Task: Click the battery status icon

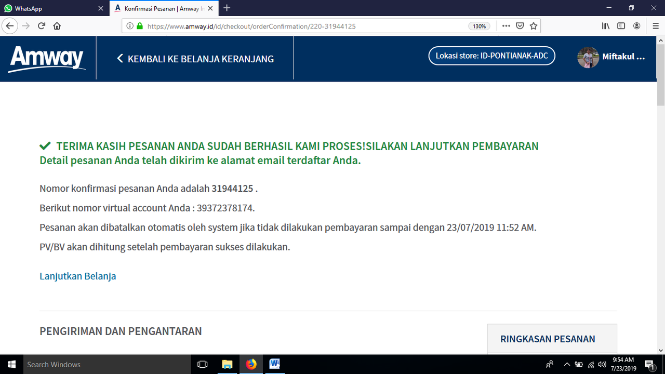Action: 579,364
